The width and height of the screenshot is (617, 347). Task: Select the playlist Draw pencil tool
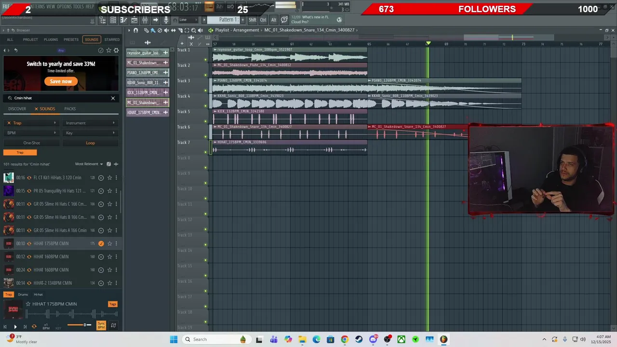click(146, 30)
